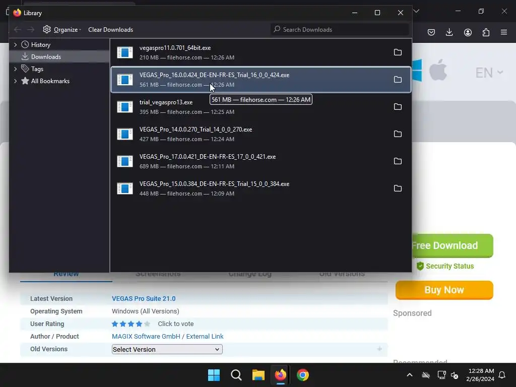Open folder icon for VEGAS_Pro_15.0.0.384 download
The image size is (516, 387).
(398, 188)
